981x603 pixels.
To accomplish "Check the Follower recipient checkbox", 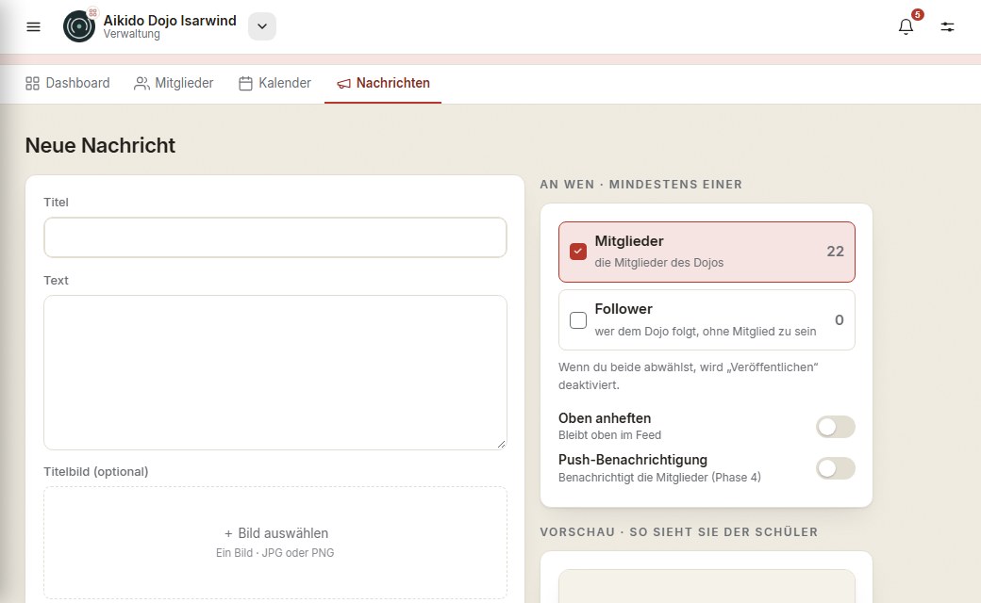I will tap(578, 320).
